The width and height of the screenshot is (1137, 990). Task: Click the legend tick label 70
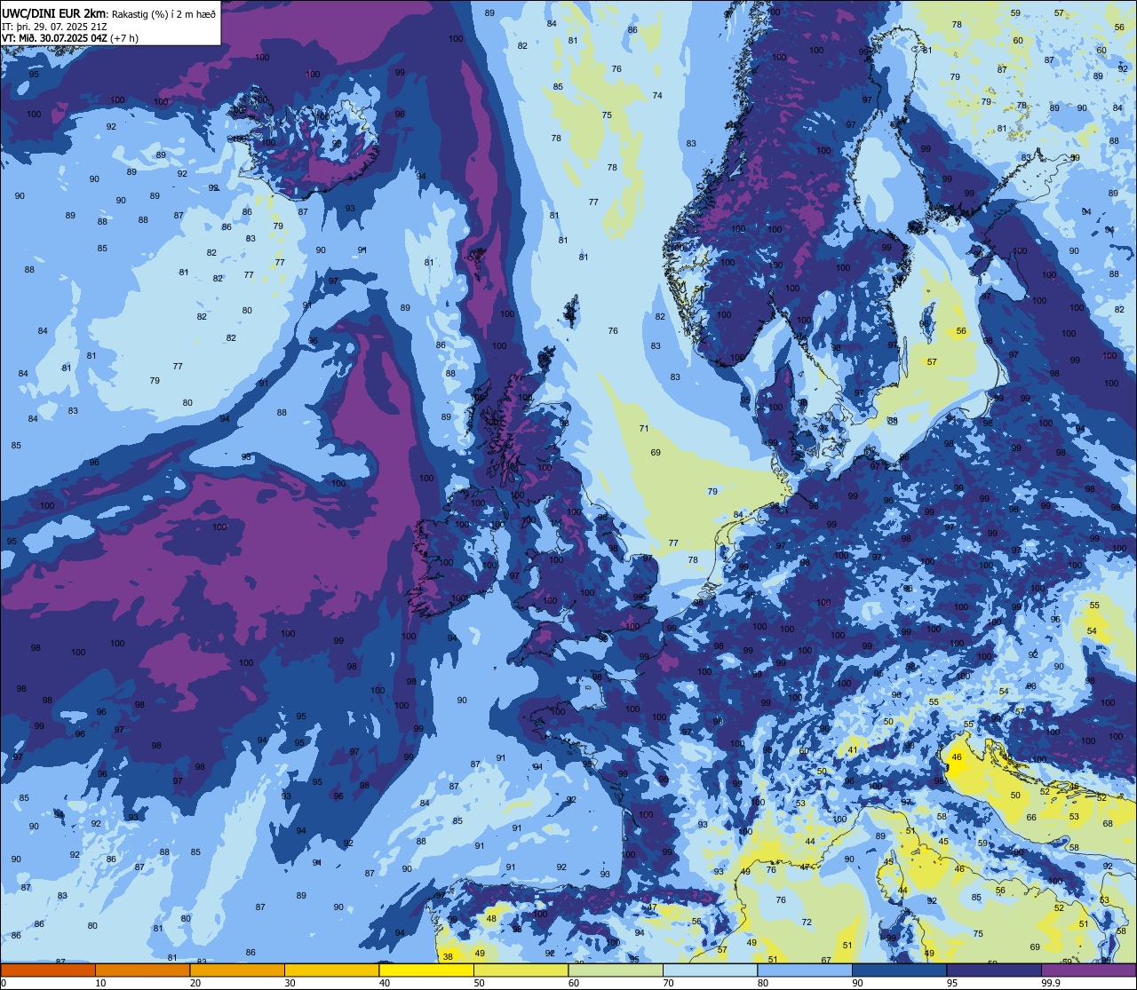[668, 983]
